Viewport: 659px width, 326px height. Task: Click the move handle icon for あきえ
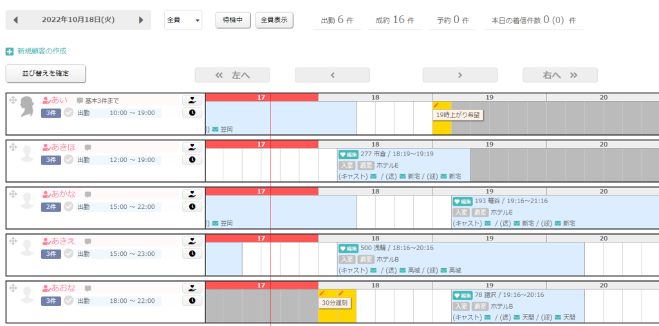(x=13, y=240)
